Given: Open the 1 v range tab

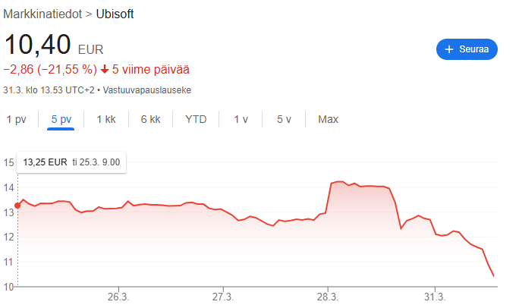Looking at the screenshot, I should pos(241,119).
